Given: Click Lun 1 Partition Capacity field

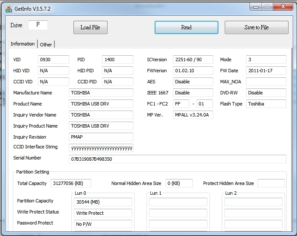Looking at the screenshot, I should click(x=178, y=202).
